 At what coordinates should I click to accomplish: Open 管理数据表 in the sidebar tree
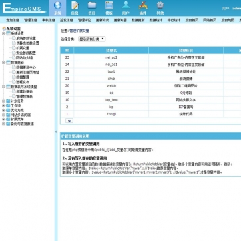[x=25, y=96]
